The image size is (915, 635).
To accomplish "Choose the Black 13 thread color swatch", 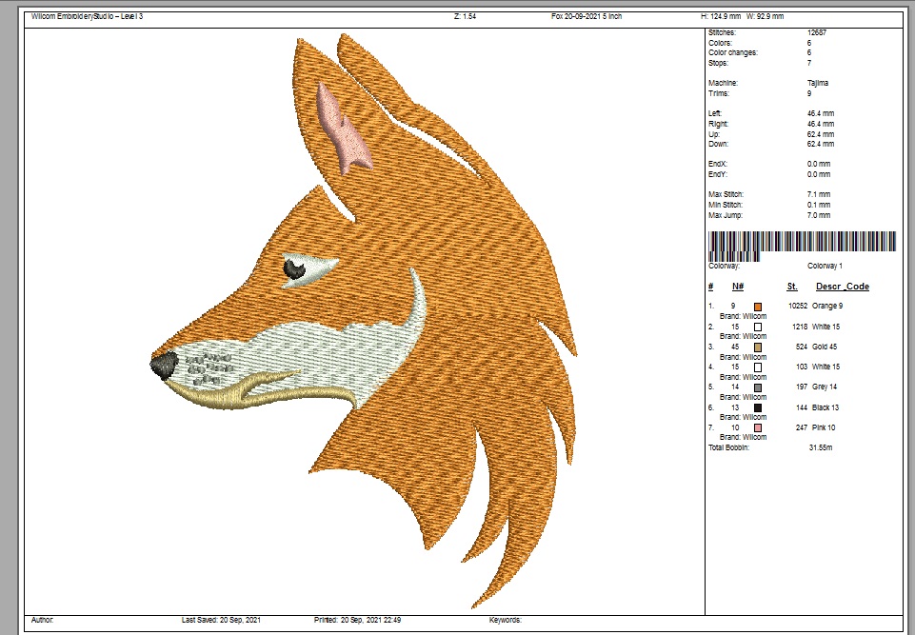I will point(758,407).
